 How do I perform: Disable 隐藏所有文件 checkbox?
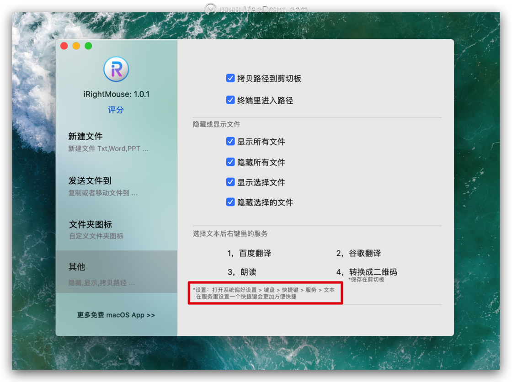tap(230, 162)
